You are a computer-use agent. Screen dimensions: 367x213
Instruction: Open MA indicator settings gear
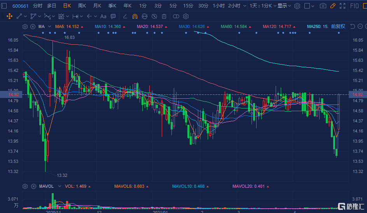pos(25,27)
